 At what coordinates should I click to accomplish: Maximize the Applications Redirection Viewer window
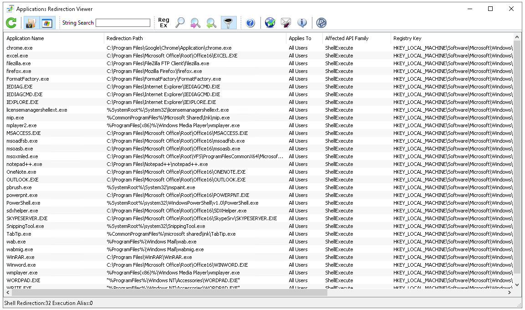(x=490, y=9)
